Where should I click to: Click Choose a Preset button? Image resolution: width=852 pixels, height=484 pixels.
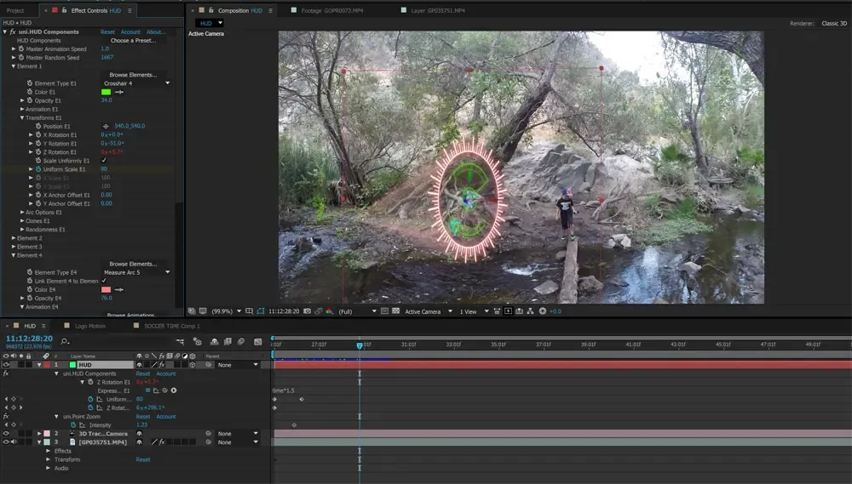[133, 40]
